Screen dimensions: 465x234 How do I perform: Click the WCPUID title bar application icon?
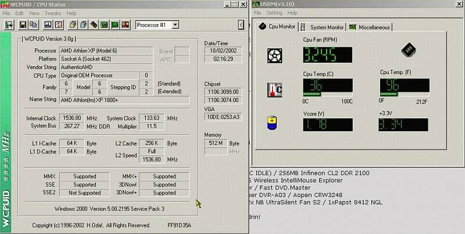tap(4, 4)
